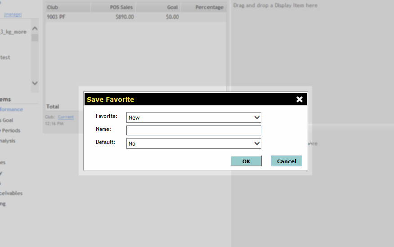Screen dimensions: 394x247
Task: Sort by the Goal column header
Action: 158,7
